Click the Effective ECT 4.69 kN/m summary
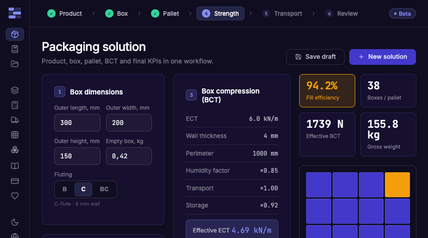The width and height of the screenshot is (428, 238). click(x=232, y=230)
